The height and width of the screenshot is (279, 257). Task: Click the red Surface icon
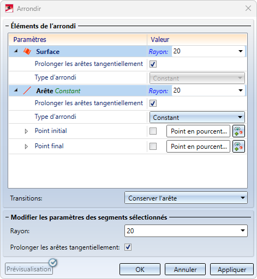[27, 51]
